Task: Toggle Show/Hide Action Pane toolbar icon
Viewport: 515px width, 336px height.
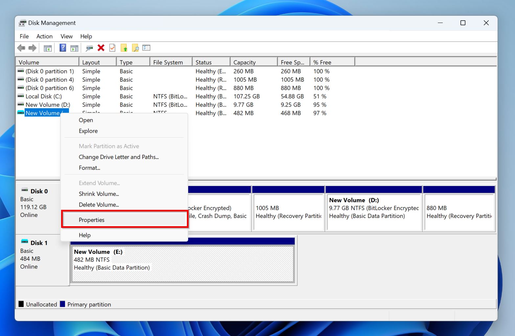Action: (75, 48)
